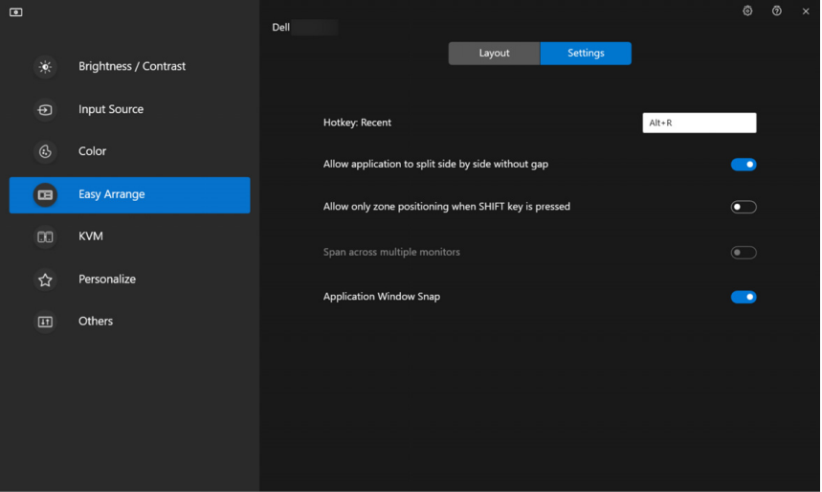Click the Color palette icon
822x492 pixels.
pos(45,152)
